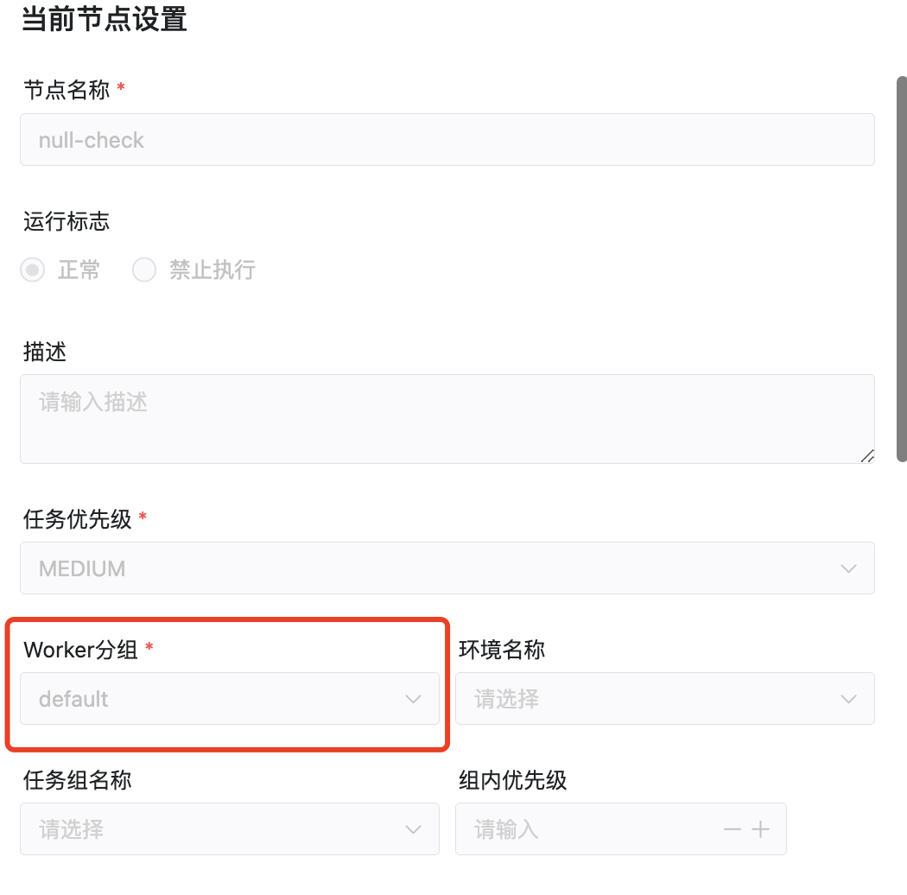Expand the 任务组名称 请选择 dropdown
The height and width of the screenshot is (895, 907).
tap(229, 828)
